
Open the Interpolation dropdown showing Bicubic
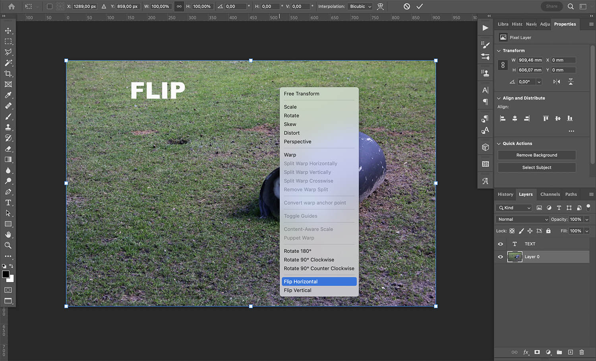(x=360, y=6)
